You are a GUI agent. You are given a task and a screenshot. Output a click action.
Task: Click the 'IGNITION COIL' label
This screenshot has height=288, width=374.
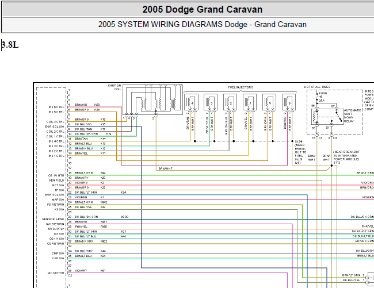(x=115, y=87)
